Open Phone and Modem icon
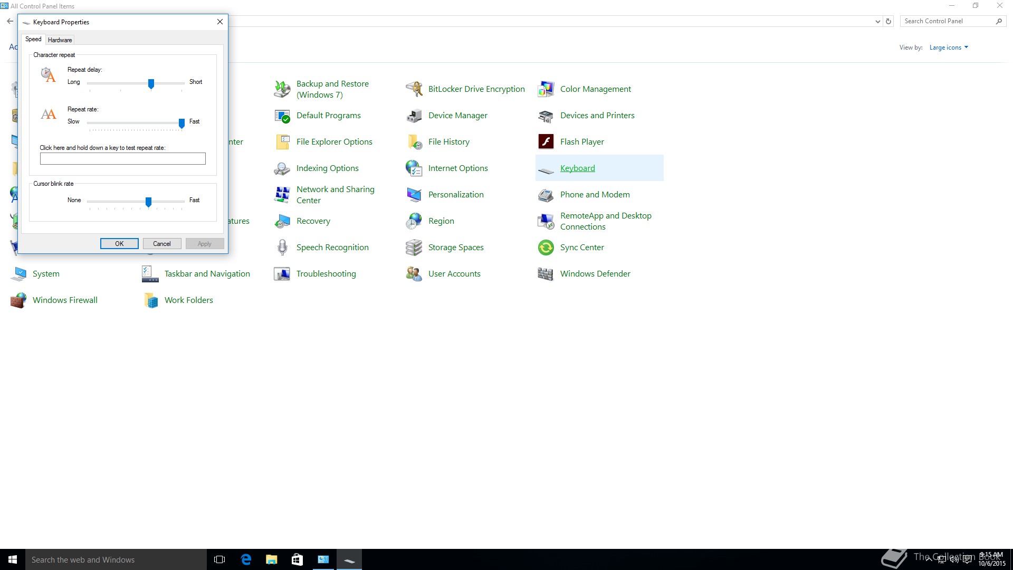This screenshot has width=1013, height=570. coord(546,195)
